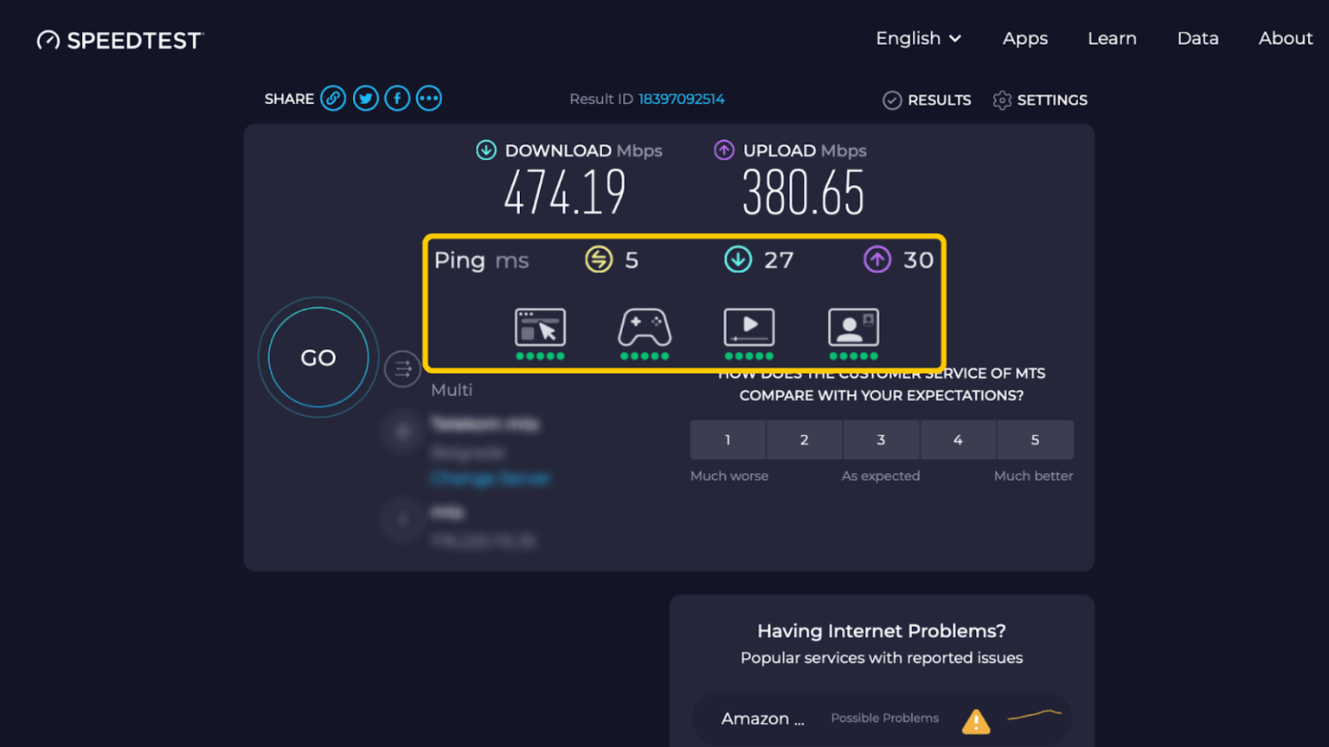Click the Multi connections toggle icon

pos(402,368)
